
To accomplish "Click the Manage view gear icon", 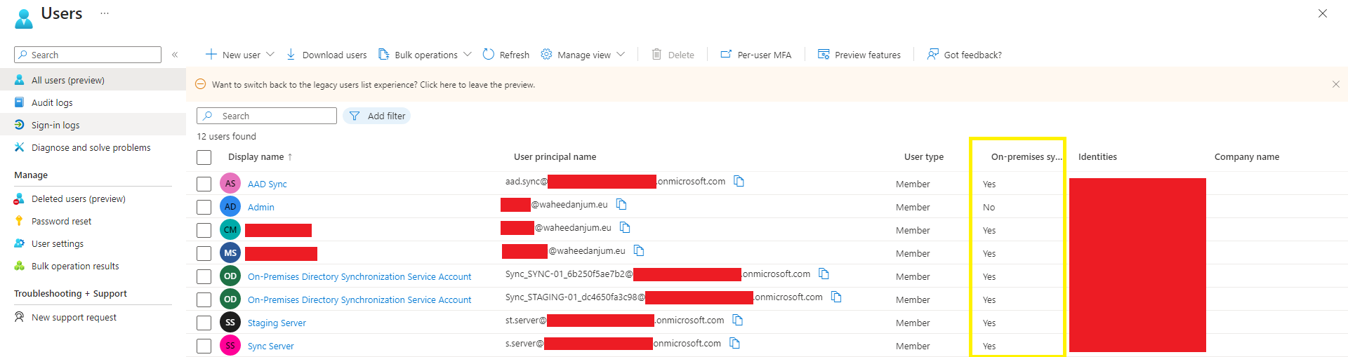I will coord(546,54).
